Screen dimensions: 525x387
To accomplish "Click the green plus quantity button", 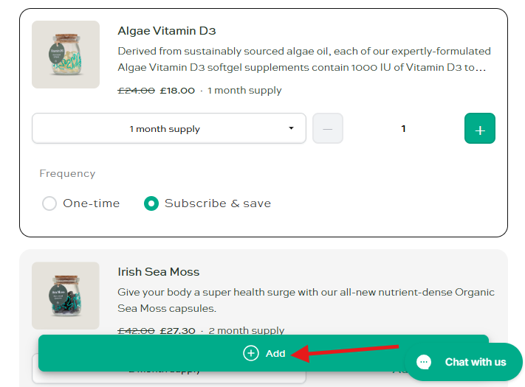I will coord(480,129).
